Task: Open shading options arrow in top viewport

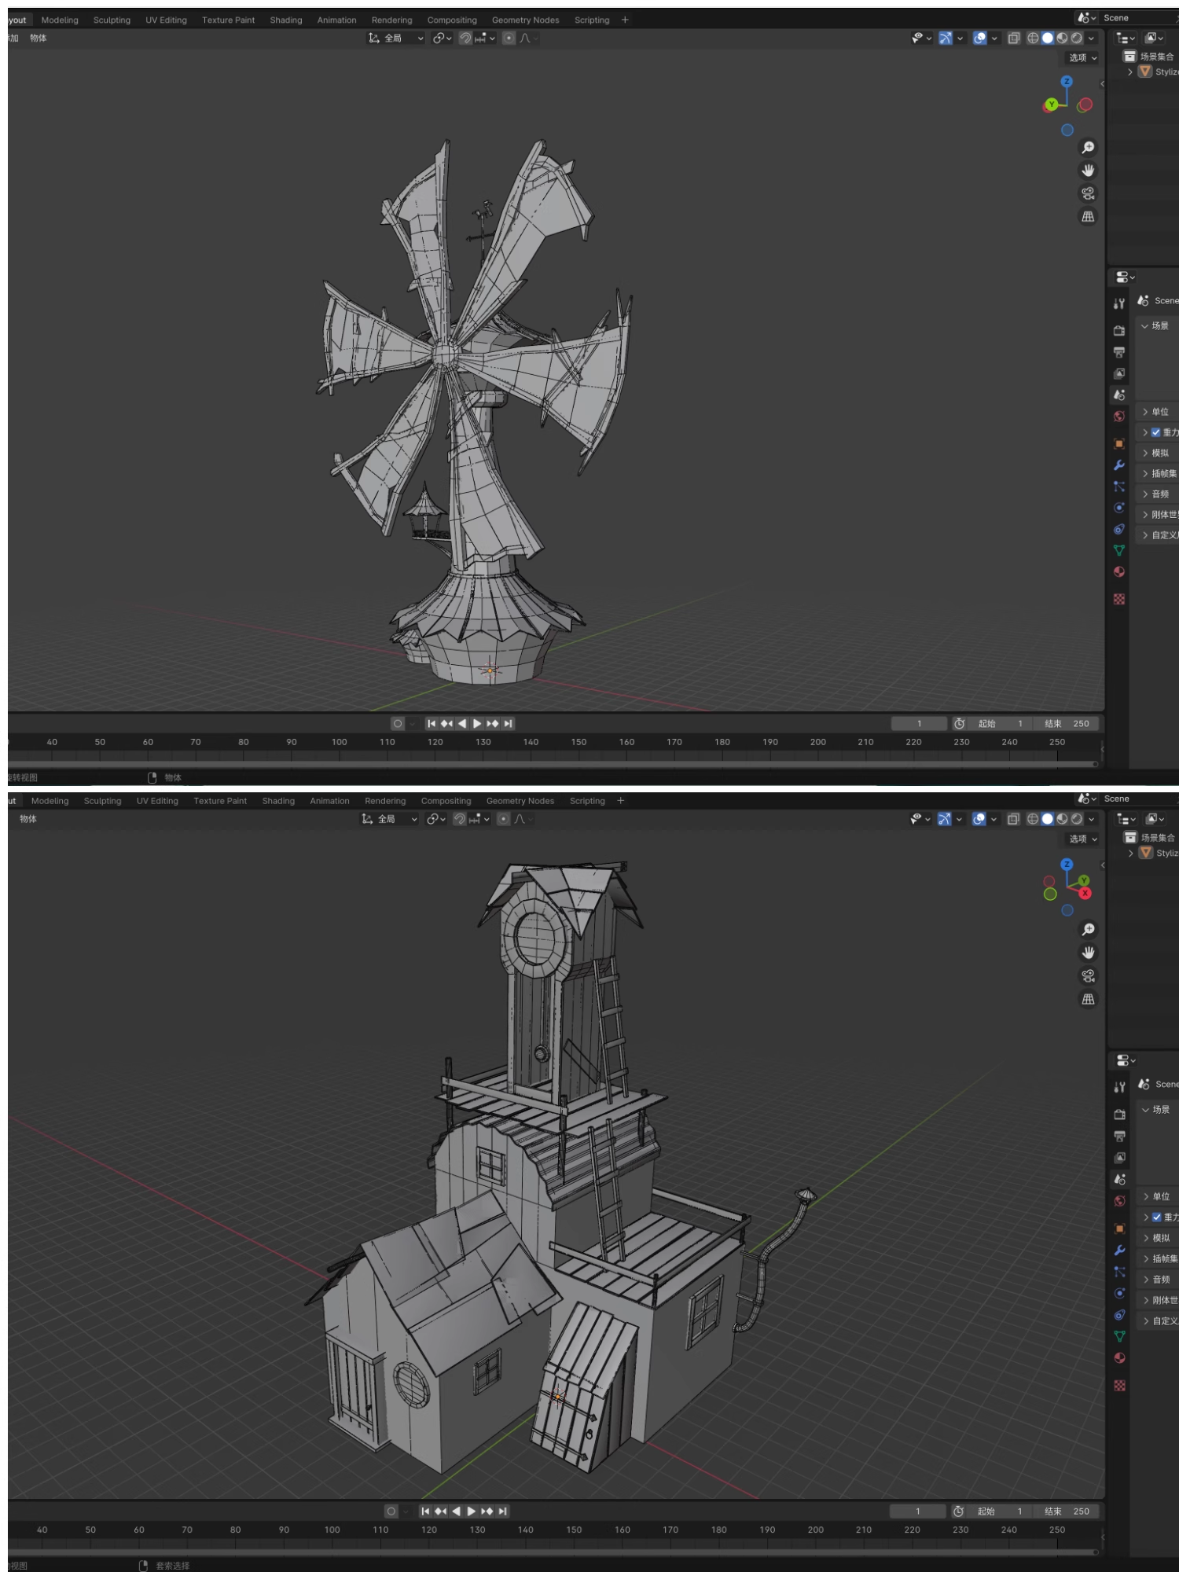Action: coord(1091,38)
